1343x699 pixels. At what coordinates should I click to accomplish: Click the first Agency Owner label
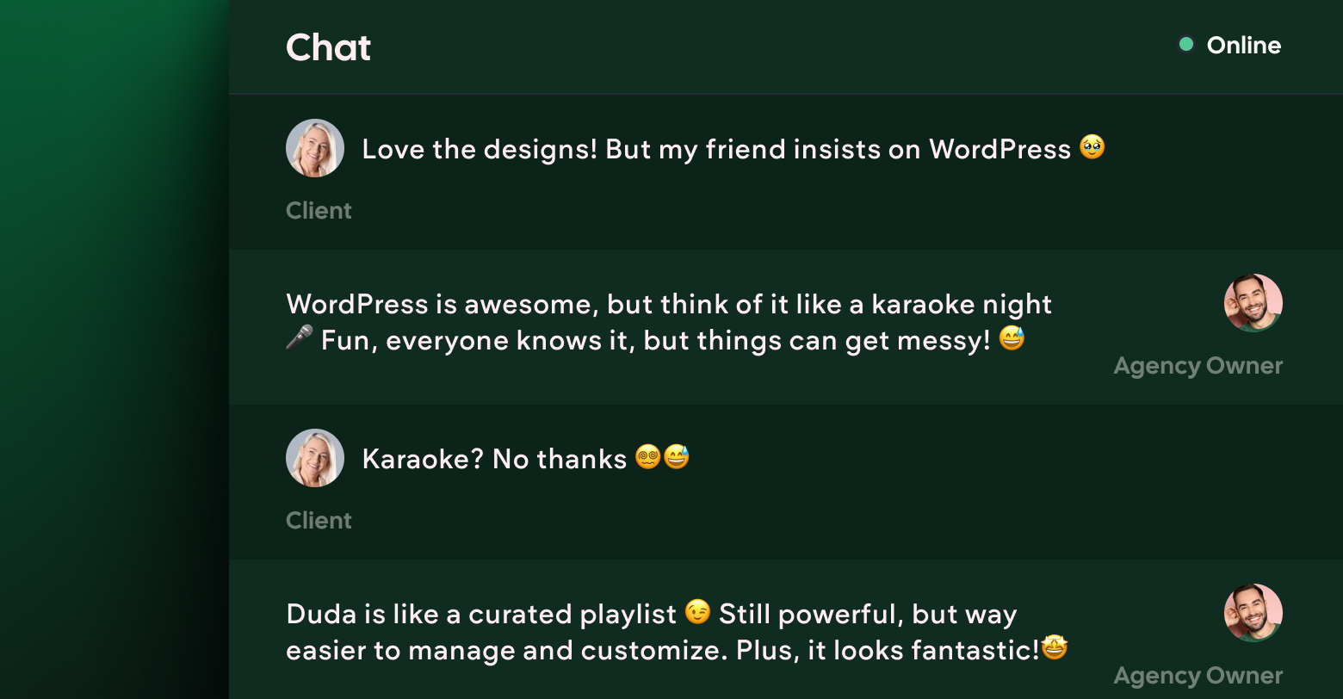[x=1198, y=366]
